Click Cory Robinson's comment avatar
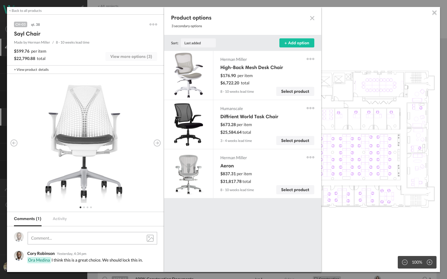Image resolution: width=447 pixels, height=279 pixels. click(19, 256)
